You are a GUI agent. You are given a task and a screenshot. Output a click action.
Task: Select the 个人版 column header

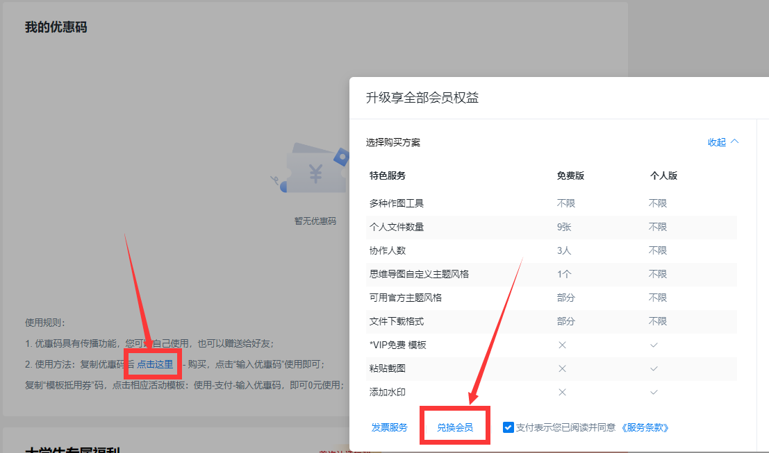point(663,176)
